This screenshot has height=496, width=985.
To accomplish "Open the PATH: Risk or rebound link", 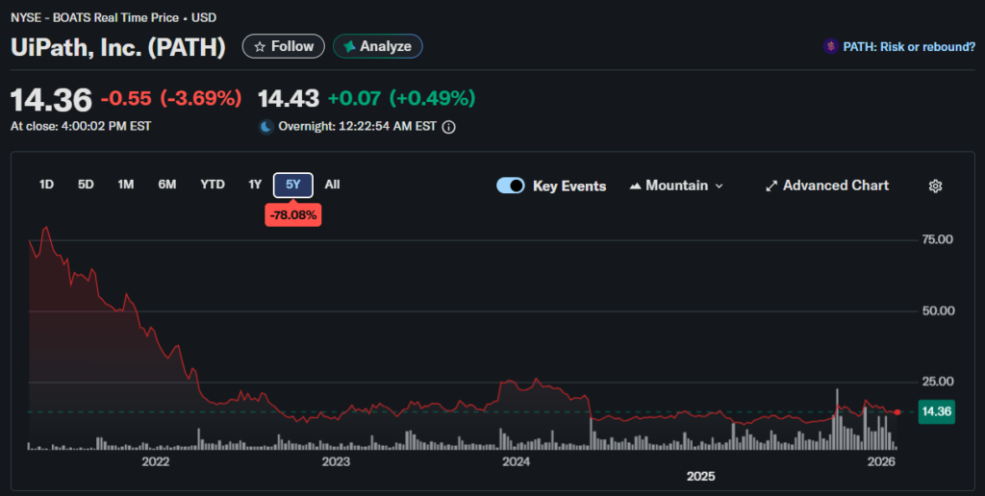I will coord(908,46).
